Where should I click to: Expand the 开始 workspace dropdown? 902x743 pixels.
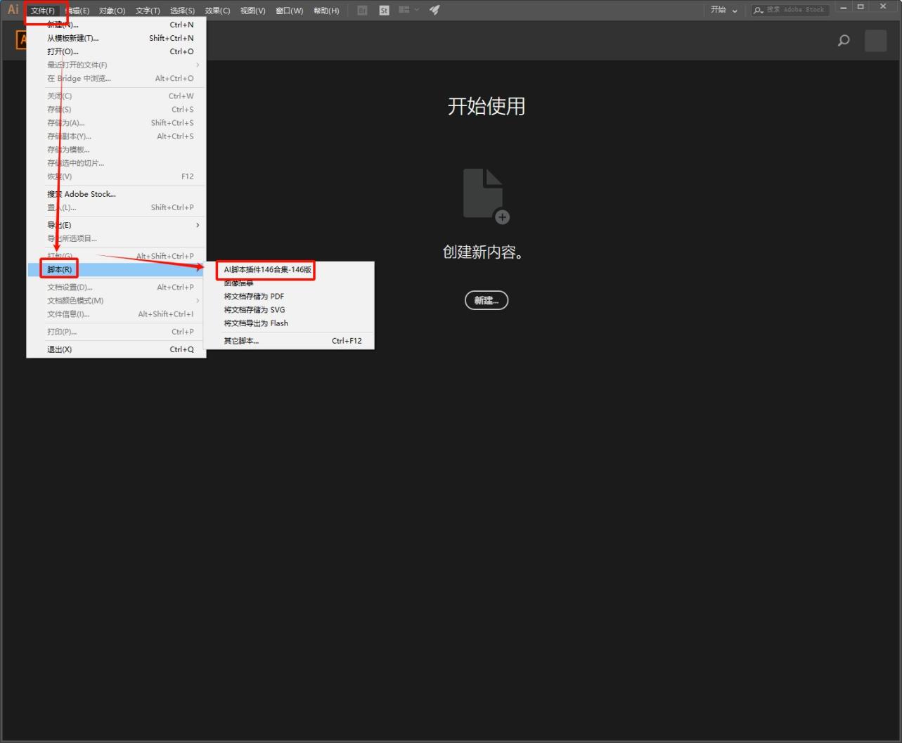(x=723, y=10)
